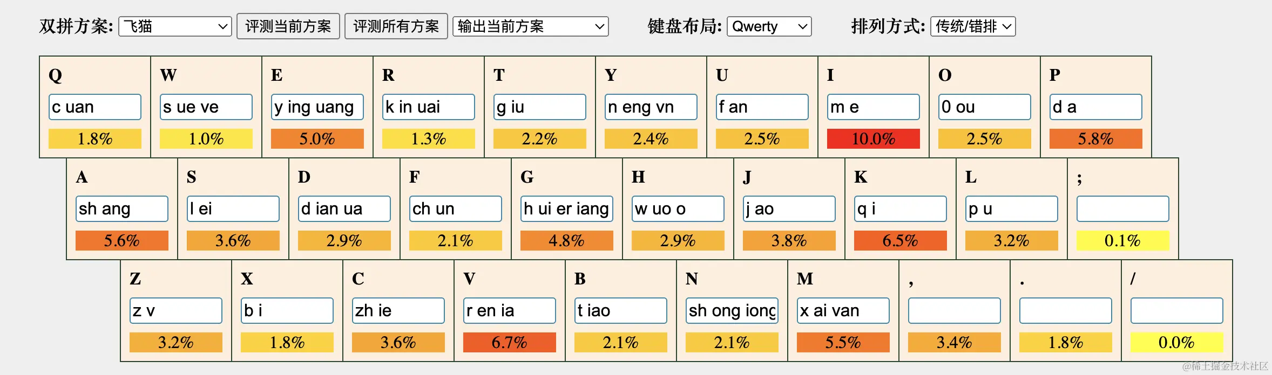This screenshot has width=1272, height=375.
Task: Open the 排列方式 传统/错排 dropdown
Action: [973, 26]
